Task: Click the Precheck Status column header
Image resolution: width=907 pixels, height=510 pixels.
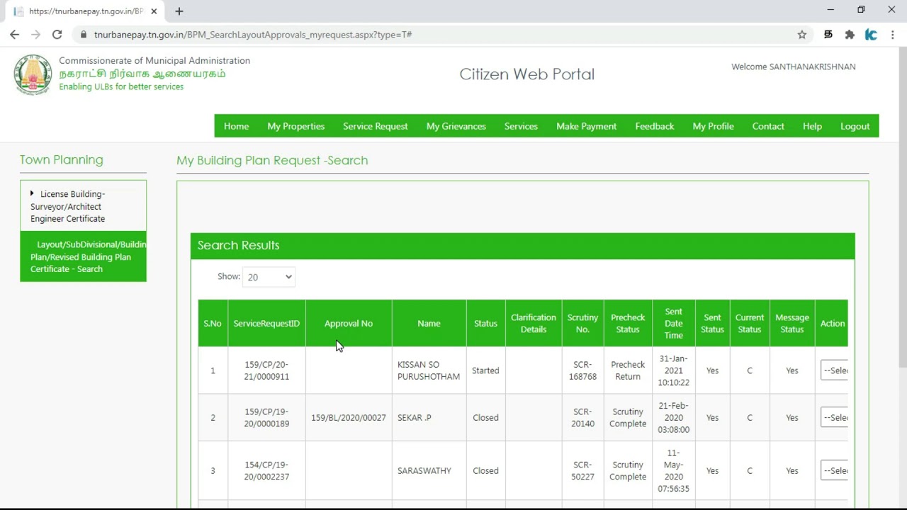Action: [628, 323]
